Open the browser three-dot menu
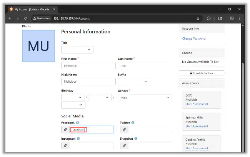The image size is (250, 157). click(x=240, y=18)
